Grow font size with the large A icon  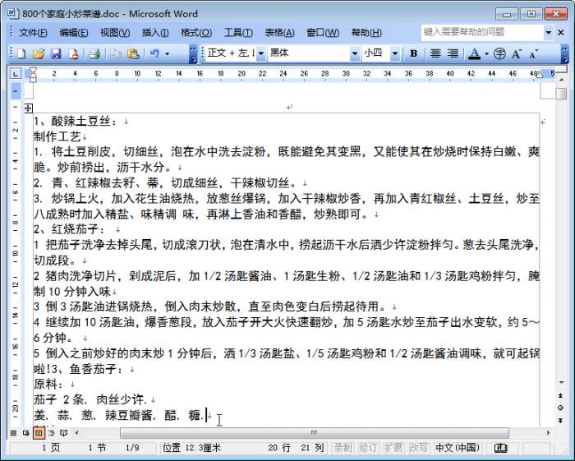coord(517,54)
